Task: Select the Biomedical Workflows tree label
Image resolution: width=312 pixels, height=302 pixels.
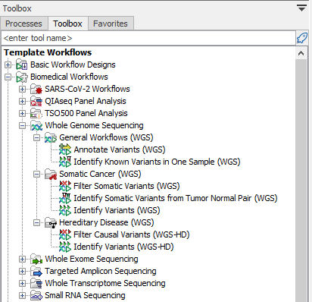Action: (x=69, y=77)
